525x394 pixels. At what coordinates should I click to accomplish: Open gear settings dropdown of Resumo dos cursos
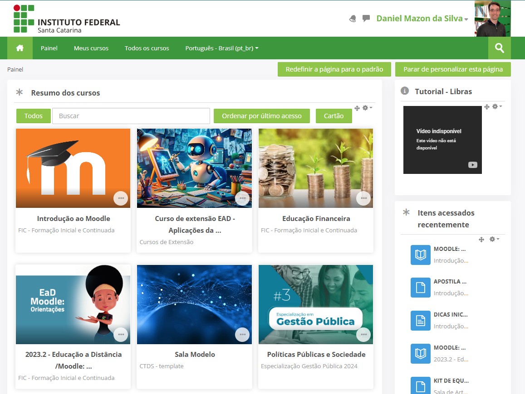pos(367,108)
